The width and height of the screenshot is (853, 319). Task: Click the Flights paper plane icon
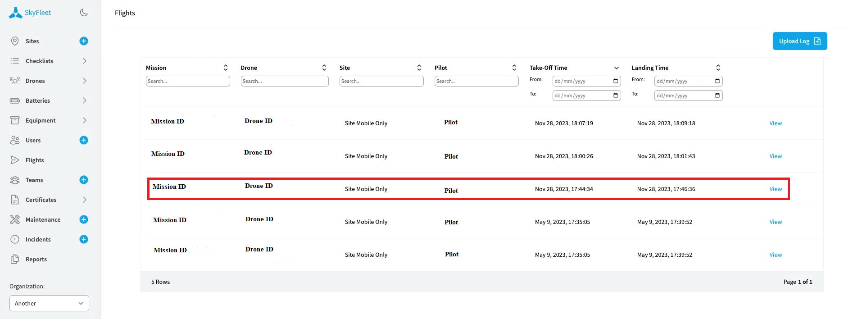pos(15,160)
